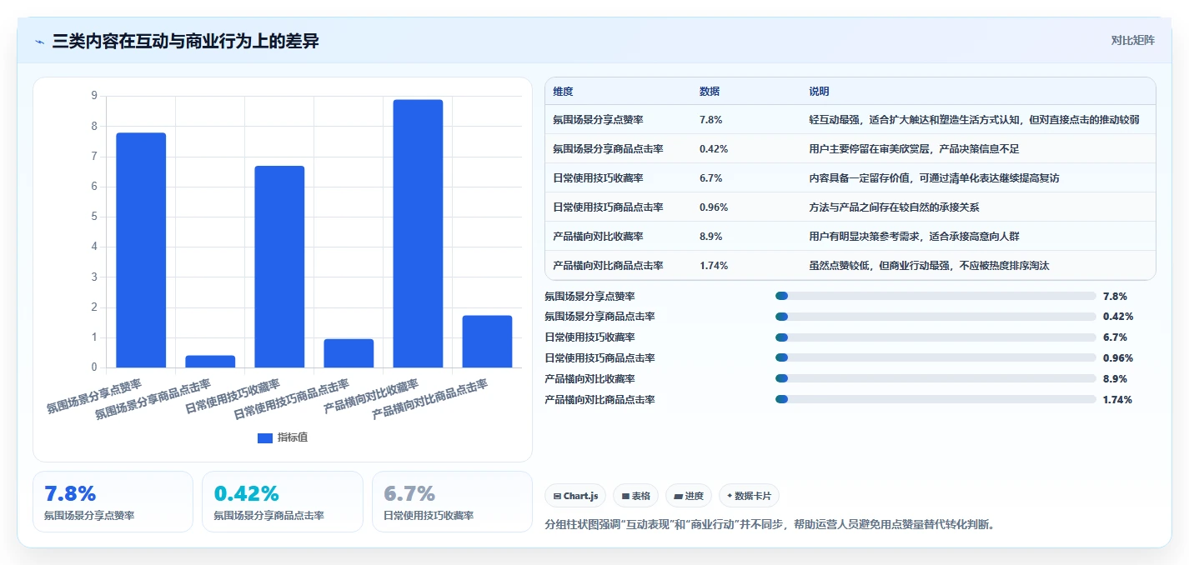Click the 氛围场景分享点赞率 bar in the chart

point(141,250)
